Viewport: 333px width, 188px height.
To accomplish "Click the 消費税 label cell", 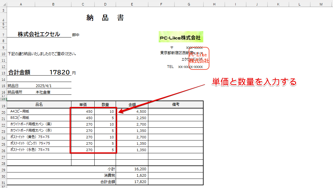I will [x=61, y=175].
